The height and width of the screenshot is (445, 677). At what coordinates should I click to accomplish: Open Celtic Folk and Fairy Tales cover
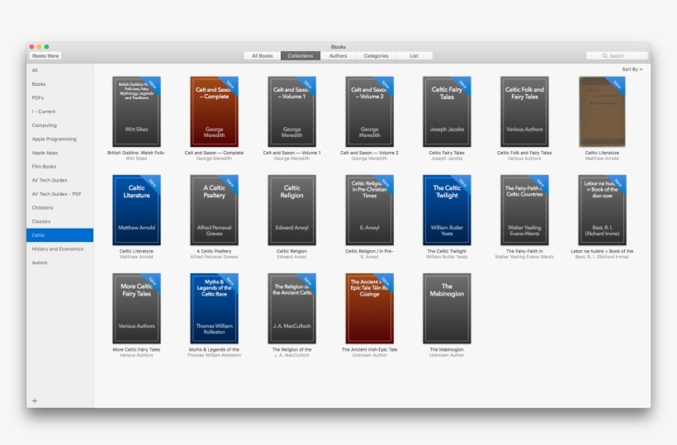pyautogui.click(x=524, y=111)
